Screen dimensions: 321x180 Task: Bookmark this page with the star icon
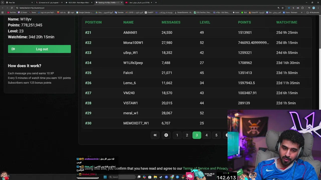[x=283, y=8]
